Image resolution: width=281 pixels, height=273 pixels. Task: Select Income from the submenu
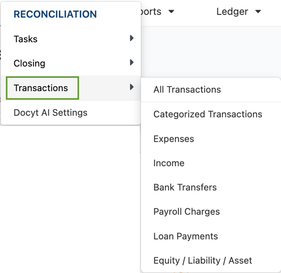(169, 163)
